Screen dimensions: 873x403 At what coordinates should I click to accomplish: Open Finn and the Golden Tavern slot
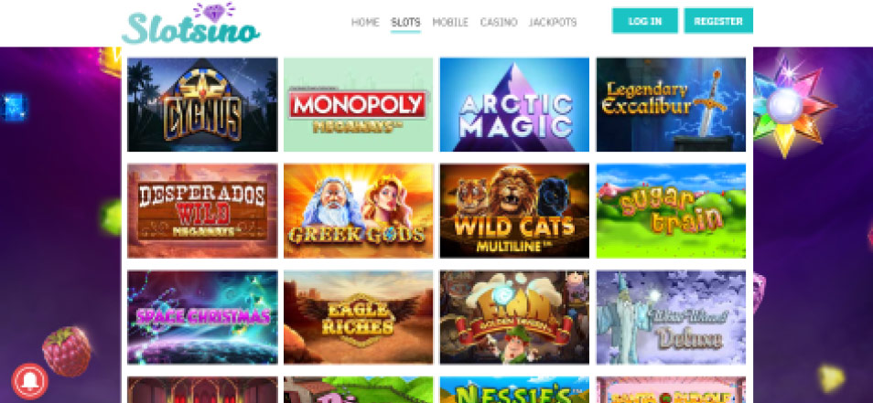pyautogui.click(x=514, y=317)
